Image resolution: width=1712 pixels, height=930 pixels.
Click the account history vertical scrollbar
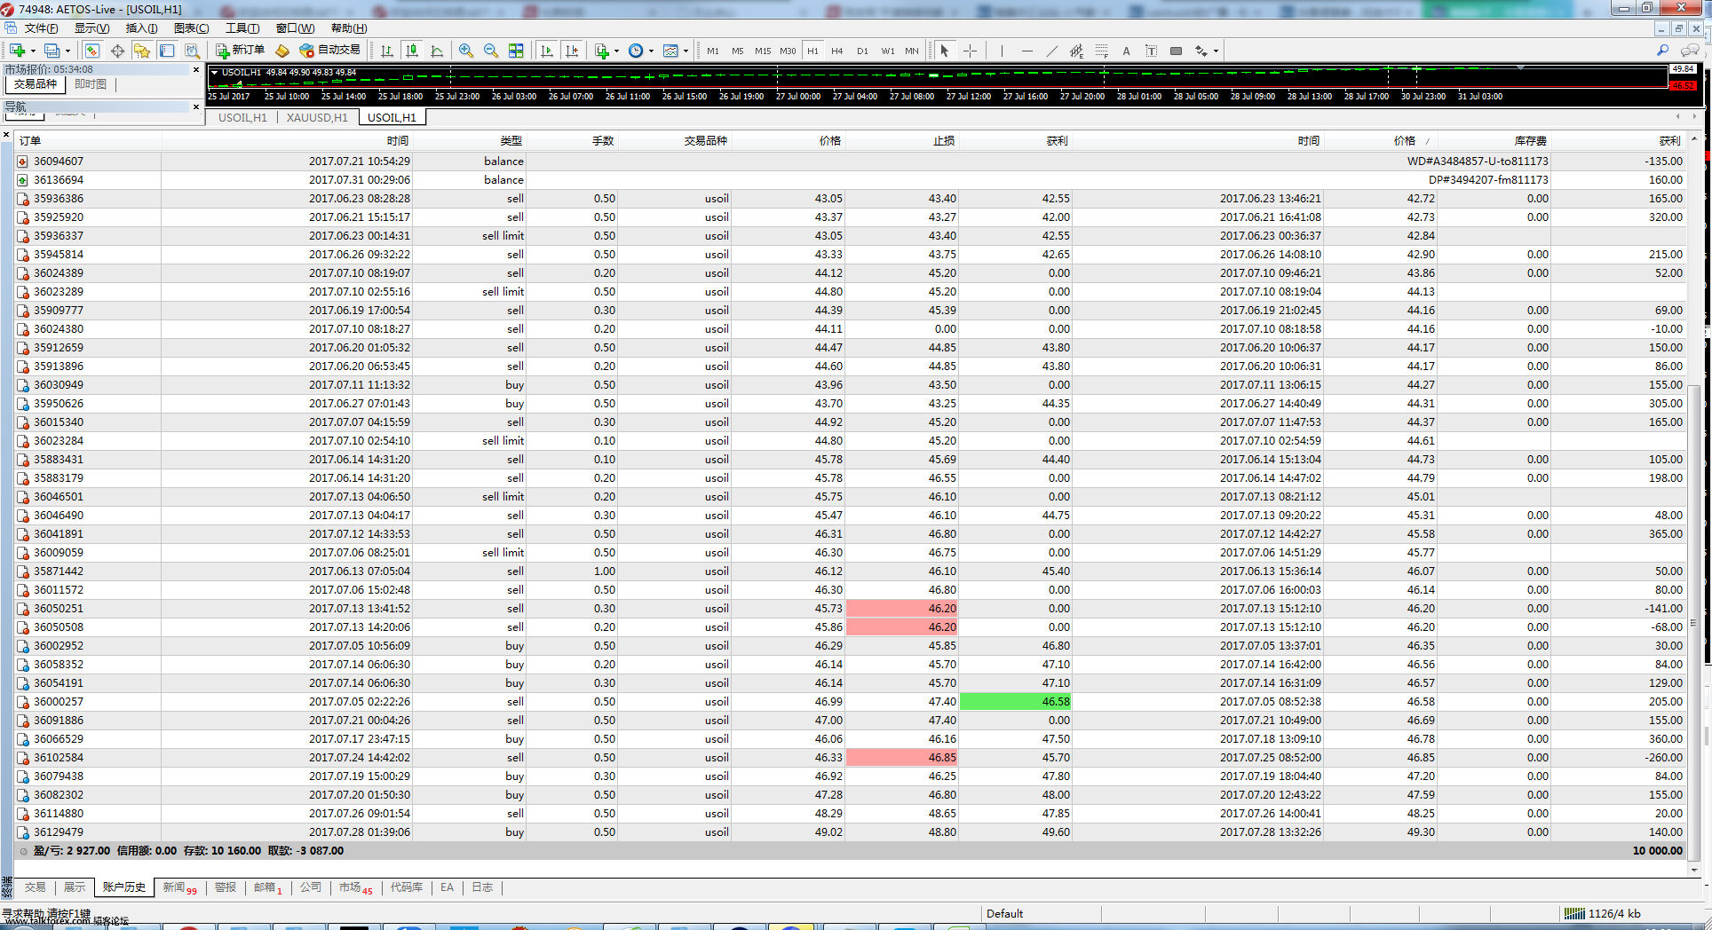(1694, 504)
